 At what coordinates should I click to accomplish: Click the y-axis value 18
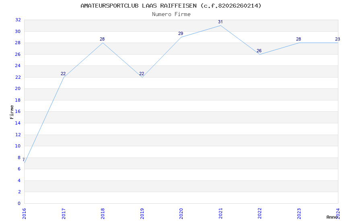[x=18, y=100]
